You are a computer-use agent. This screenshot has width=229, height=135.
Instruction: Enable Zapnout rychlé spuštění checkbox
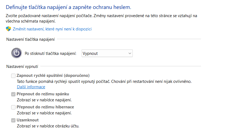point(13,76)
